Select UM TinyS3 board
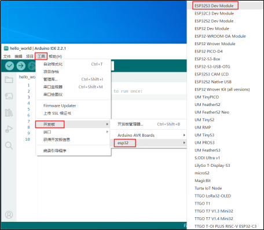The width and height of the screenshot is (264, 230). click(225, 135)
